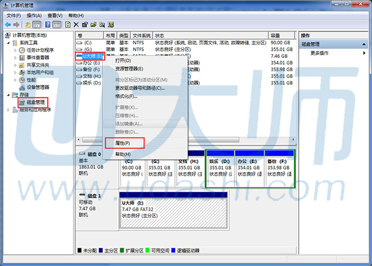Select the 本地用户和组 icon
Image resolution: width=372 pixels, height=266 pixels.
pos(22,72)
